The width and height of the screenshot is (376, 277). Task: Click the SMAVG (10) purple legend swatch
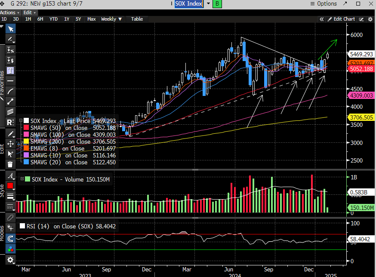click(26, 155)
